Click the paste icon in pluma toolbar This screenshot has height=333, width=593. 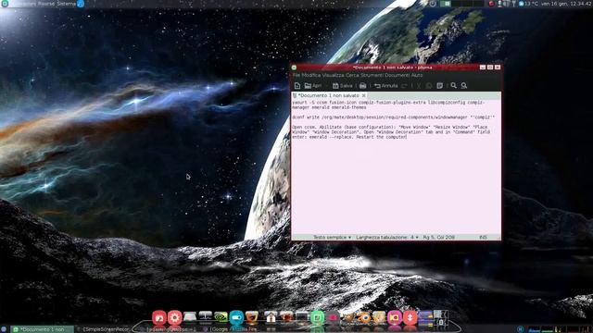(x=439, y=86)
